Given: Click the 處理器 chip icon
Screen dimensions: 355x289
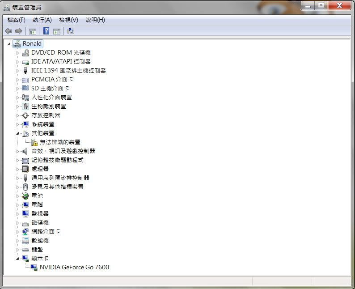Looking at the screenshot, I should coord(25,169).
